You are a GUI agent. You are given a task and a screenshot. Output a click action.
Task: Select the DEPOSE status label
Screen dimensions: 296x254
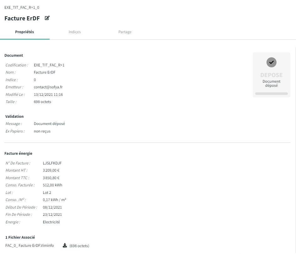pos(271,75)
